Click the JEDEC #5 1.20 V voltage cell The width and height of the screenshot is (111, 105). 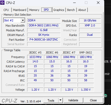[35, 90]
